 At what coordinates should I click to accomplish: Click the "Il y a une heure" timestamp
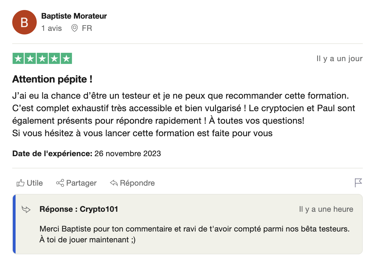tap(326, 209)
